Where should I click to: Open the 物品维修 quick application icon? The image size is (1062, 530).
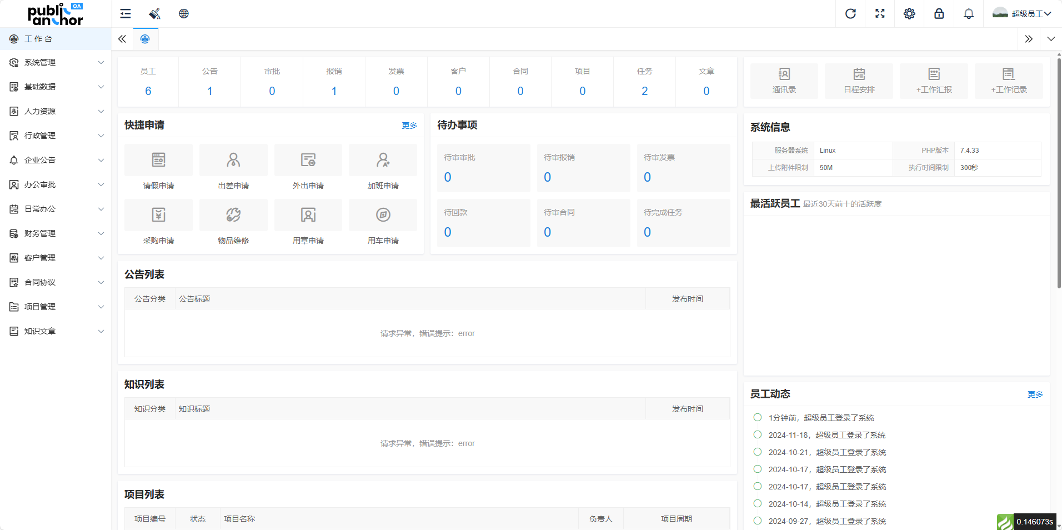click(233, 215)
